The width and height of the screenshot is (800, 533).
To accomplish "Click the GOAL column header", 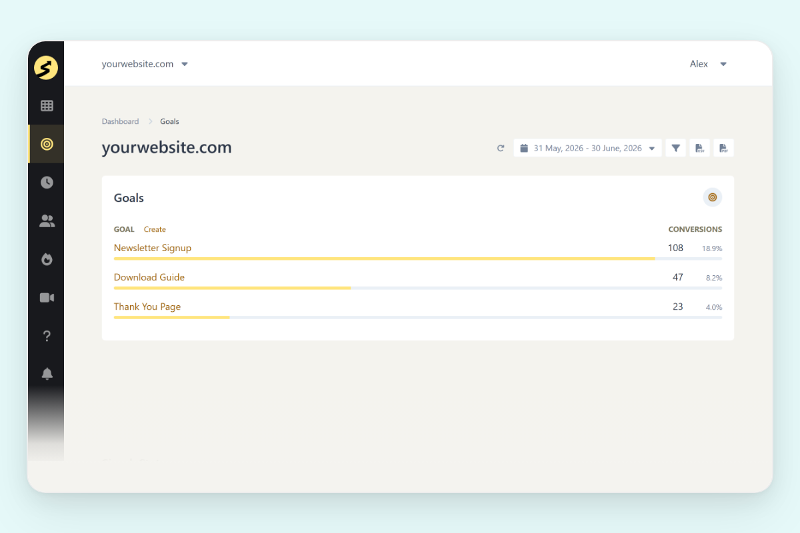I will pyautogui.click(x=124, y=229).
